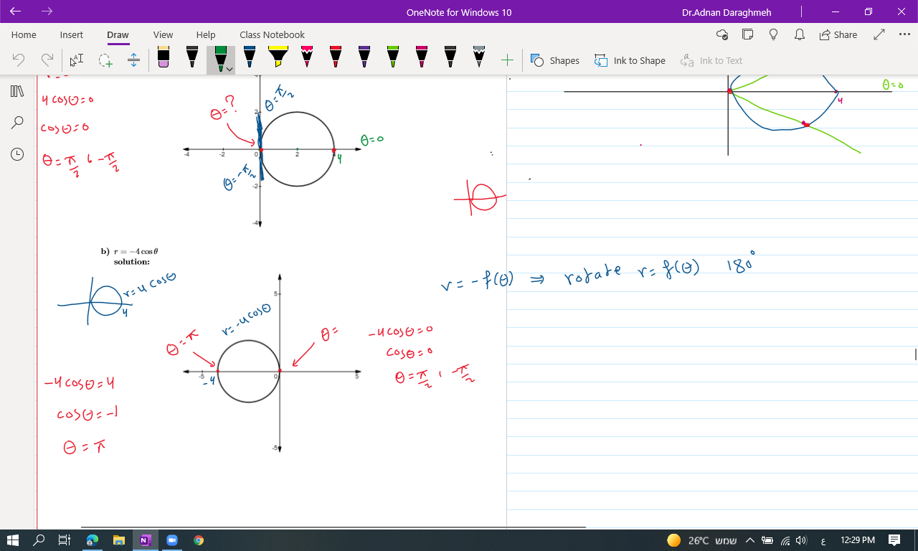Click the lightbulb Tell Me icon
The image size is (918, 551).
point(773,34)
